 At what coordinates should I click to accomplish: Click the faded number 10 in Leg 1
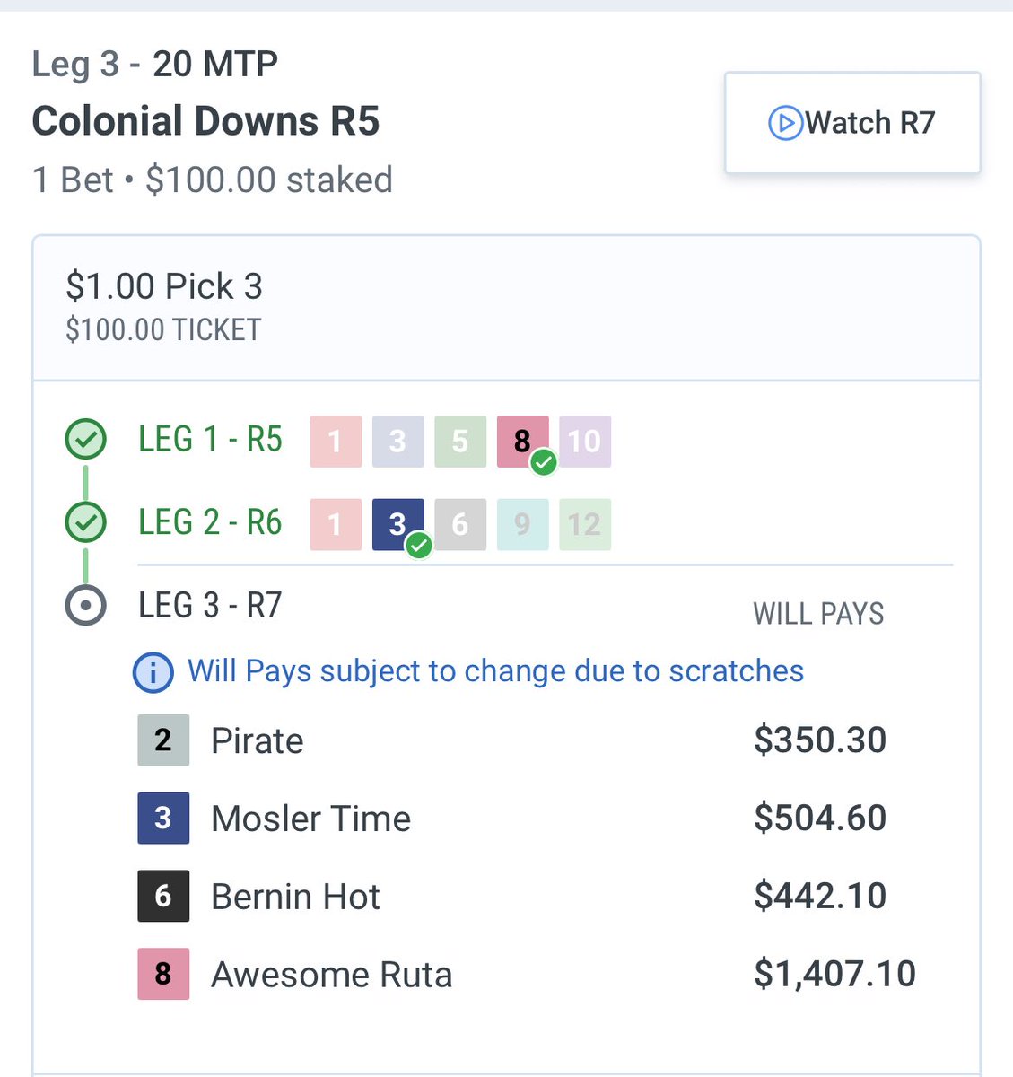[x=585, y=441]
